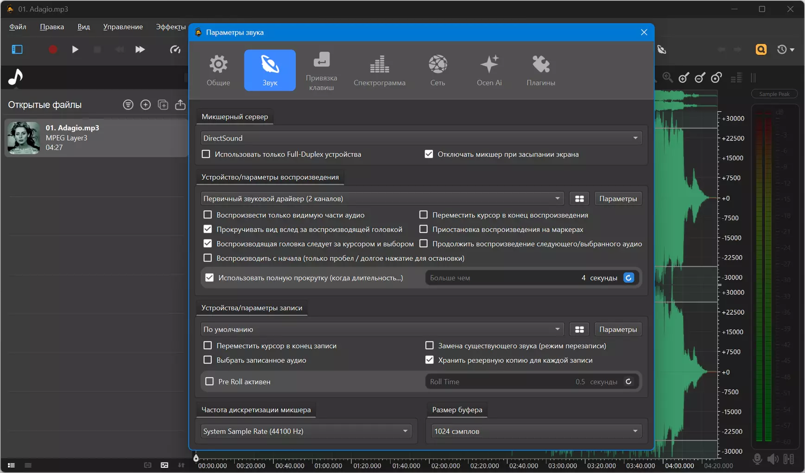
Task: Reset the full scroll seconds value
Action: coord(628,278)
